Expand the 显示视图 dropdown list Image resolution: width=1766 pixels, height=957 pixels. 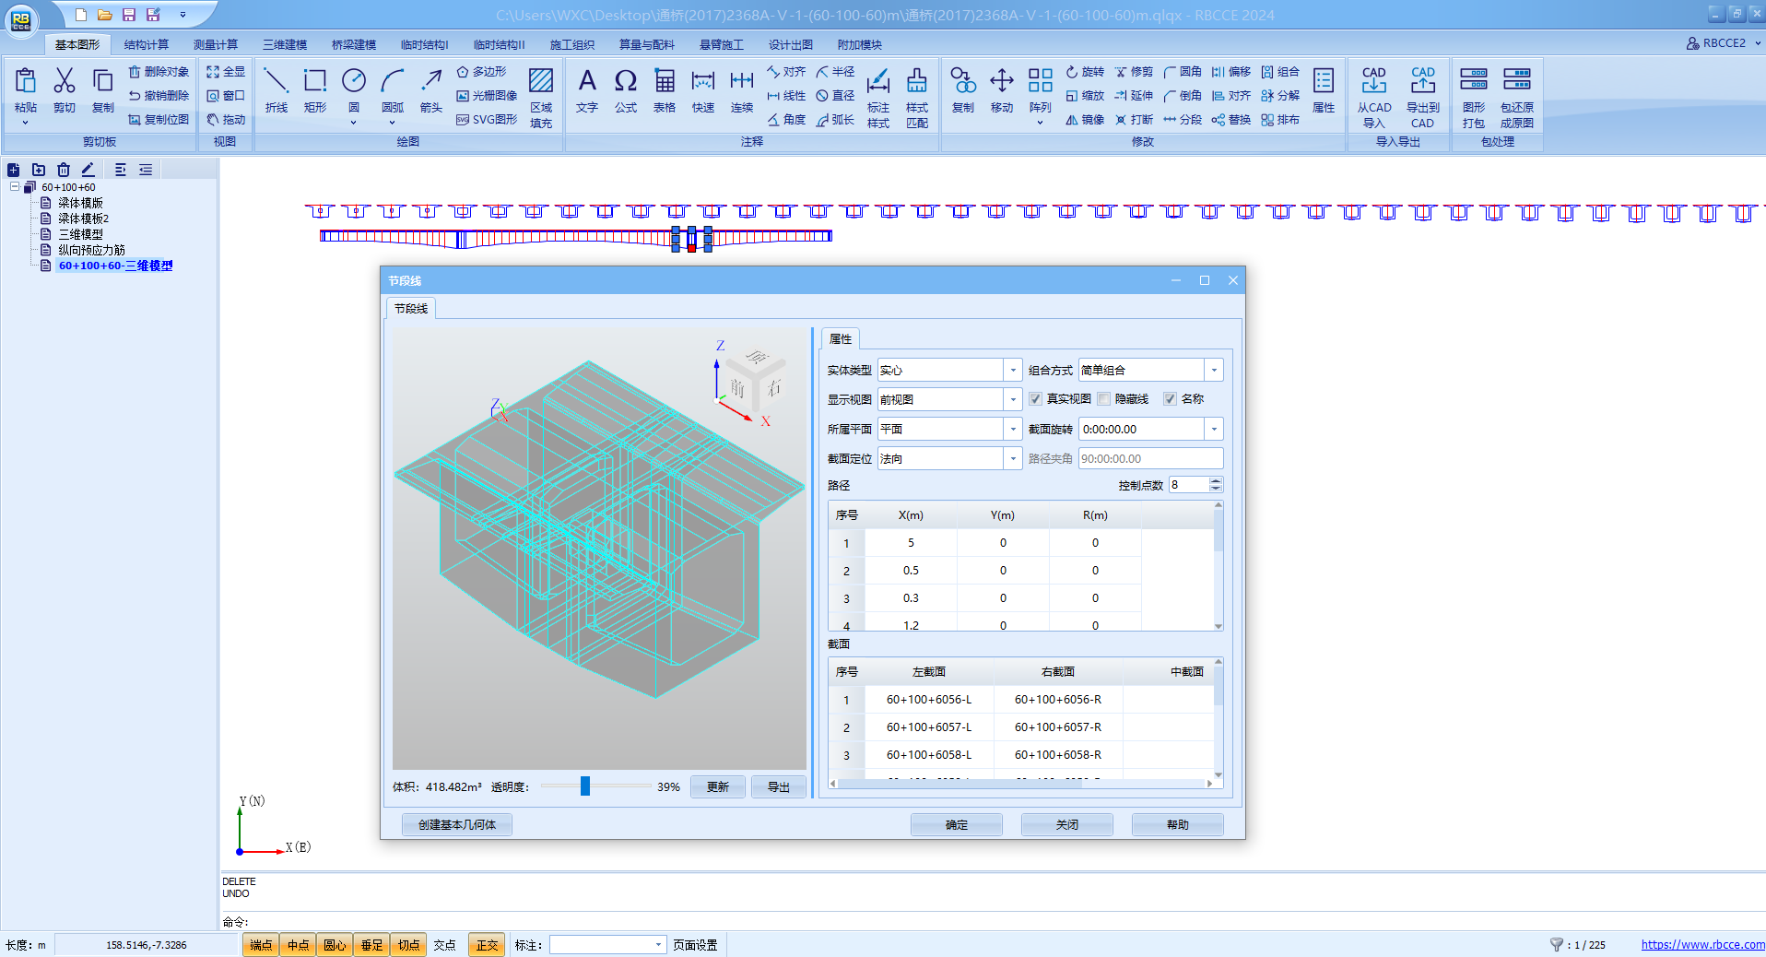point(1013,400)
